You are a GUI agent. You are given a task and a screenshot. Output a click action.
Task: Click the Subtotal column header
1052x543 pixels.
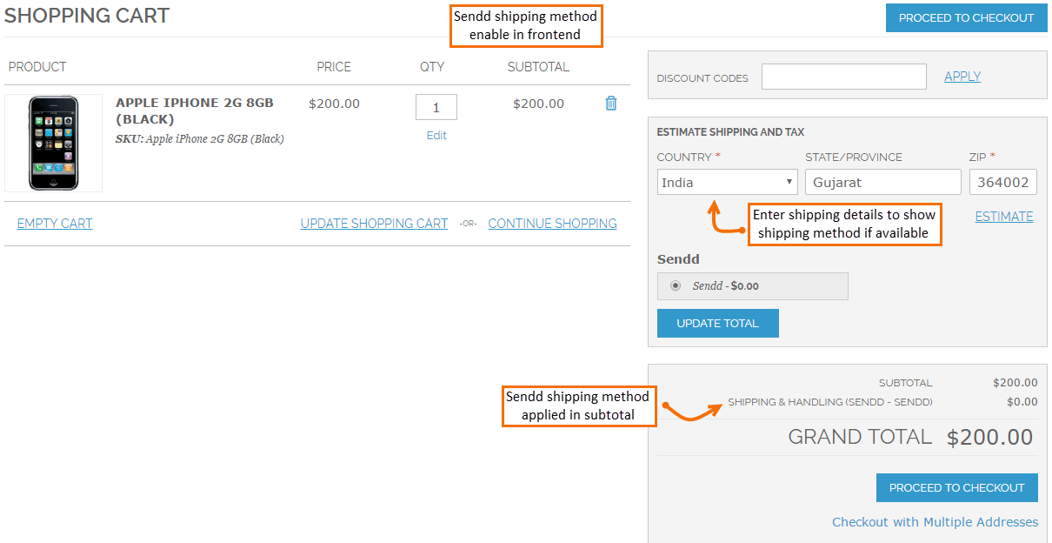pos(538,67)
